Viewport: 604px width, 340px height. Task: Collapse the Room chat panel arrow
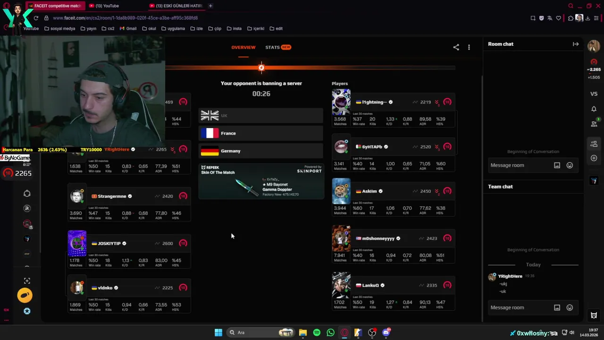pyautogui.click(x=576, y=44)
